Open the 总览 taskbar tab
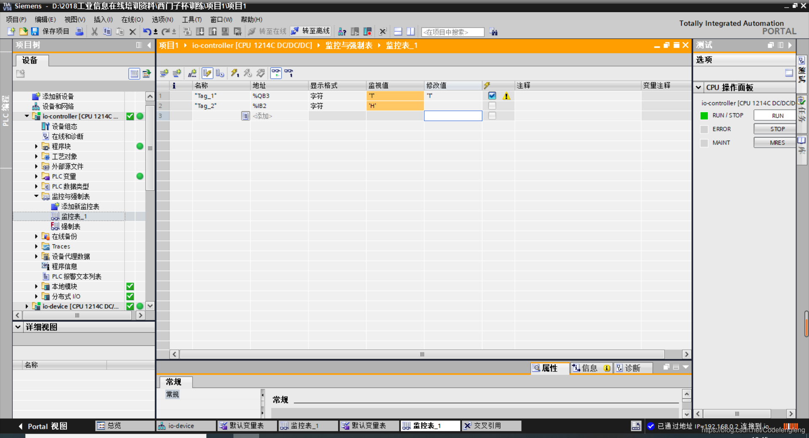 [125, 426]
